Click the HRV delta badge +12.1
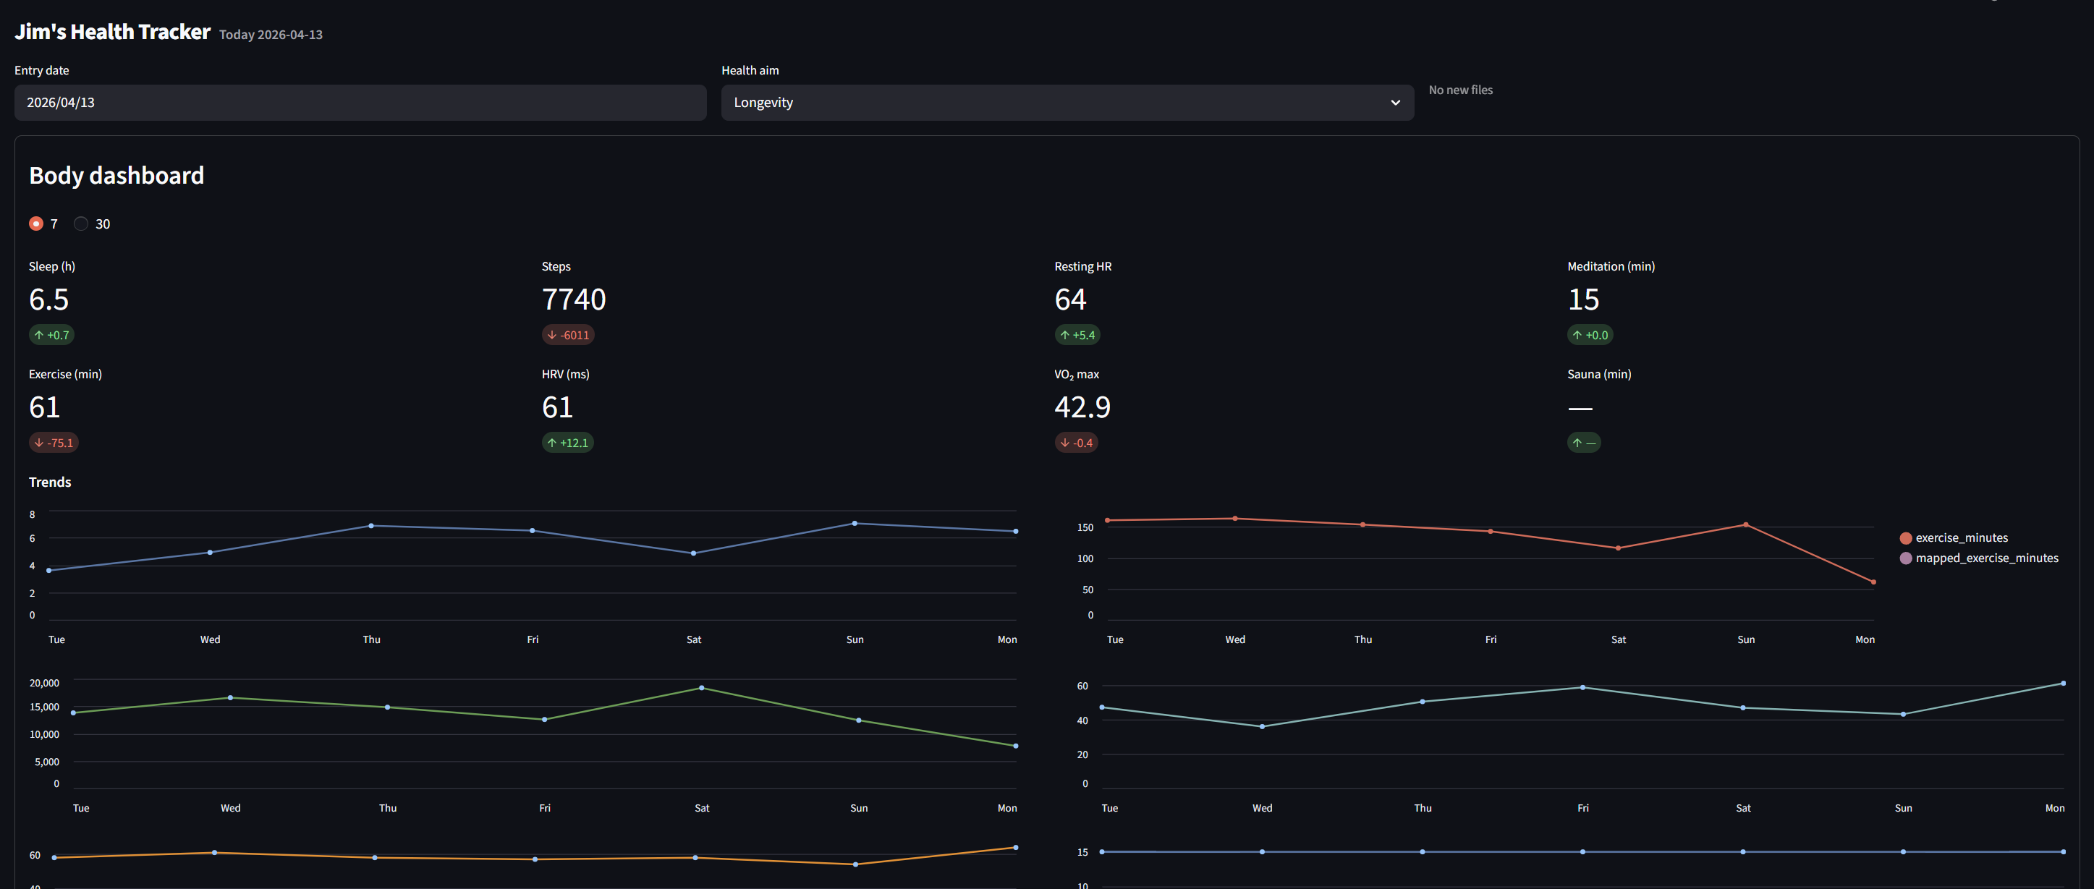Image resolution: width=2094 pixels, height=889 pixels. point(567,443)
